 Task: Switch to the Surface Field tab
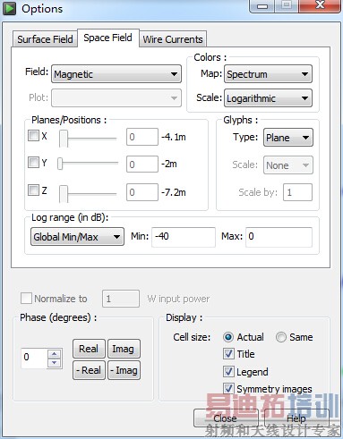pos(45,39)
